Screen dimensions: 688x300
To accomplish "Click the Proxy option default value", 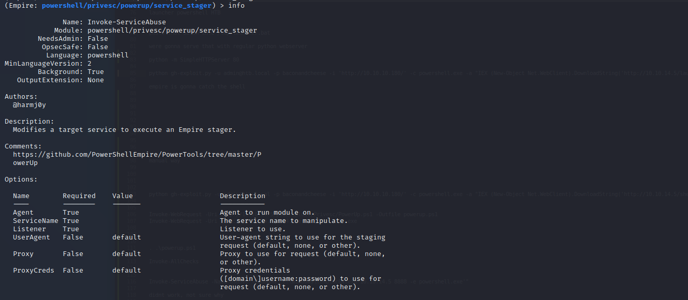I will point(127,254).
